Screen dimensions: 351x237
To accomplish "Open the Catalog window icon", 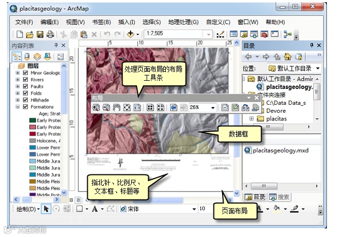I will click(x=244, y=34).
